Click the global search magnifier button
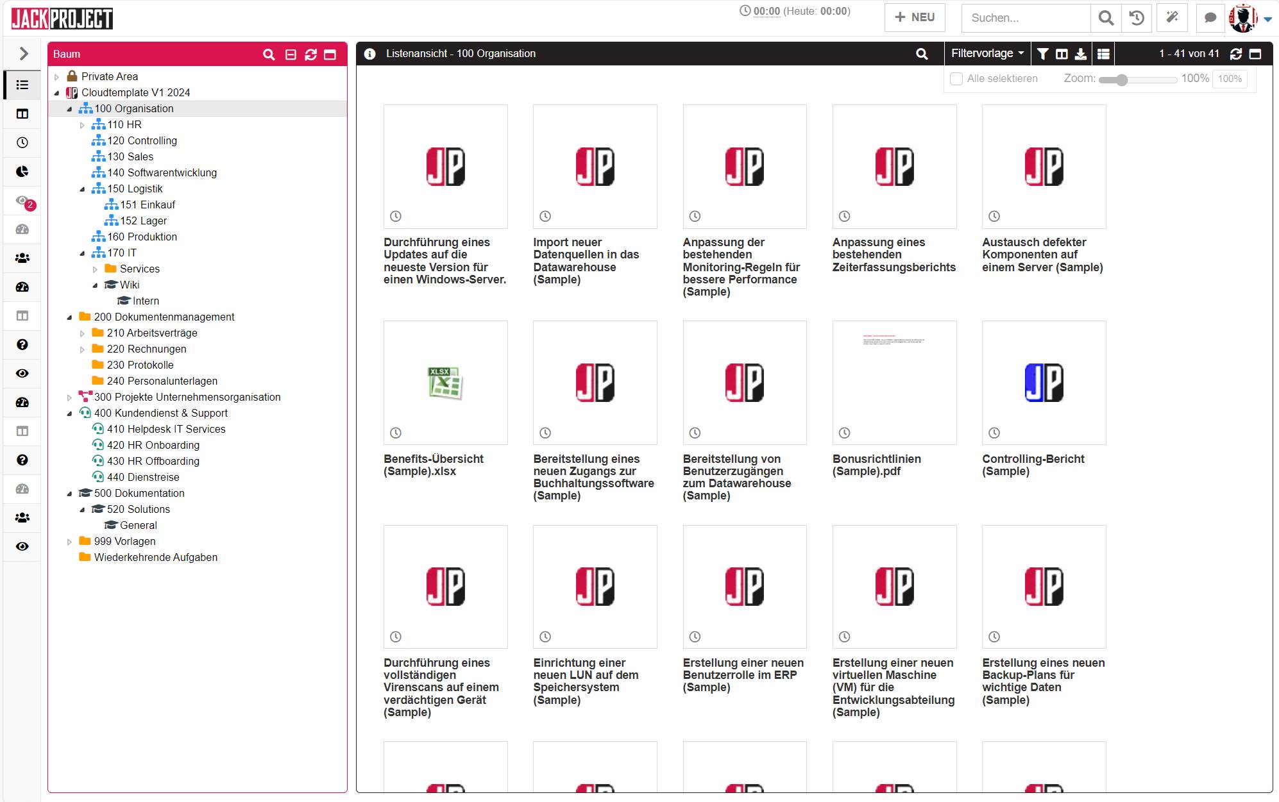 (1106, 18)
